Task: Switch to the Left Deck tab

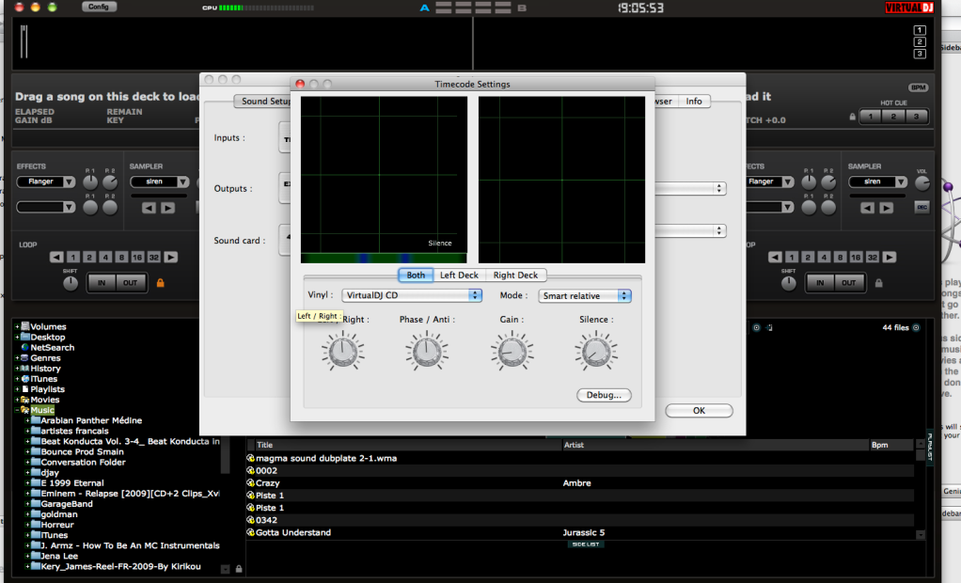Action: coord(459,276)
